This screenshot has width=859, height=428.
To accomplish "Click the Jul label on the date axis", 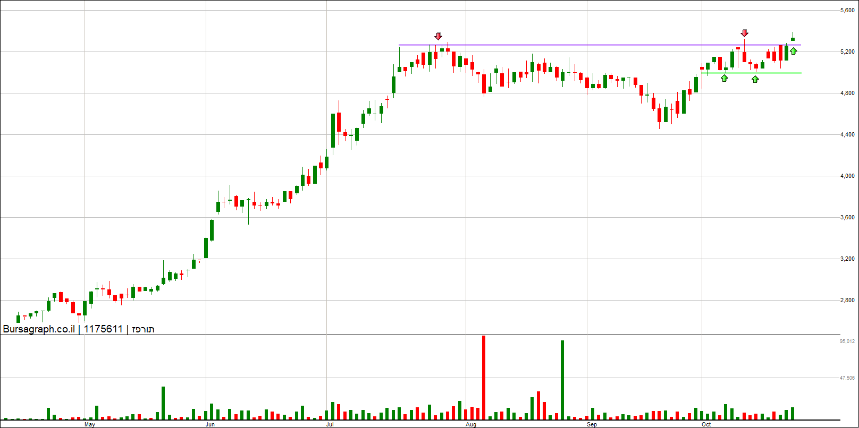I will click(x=330, y=424).
